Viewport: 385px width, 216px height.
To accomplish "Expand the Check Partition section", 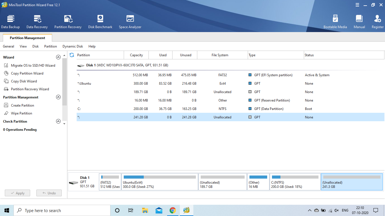I will 58,121.
